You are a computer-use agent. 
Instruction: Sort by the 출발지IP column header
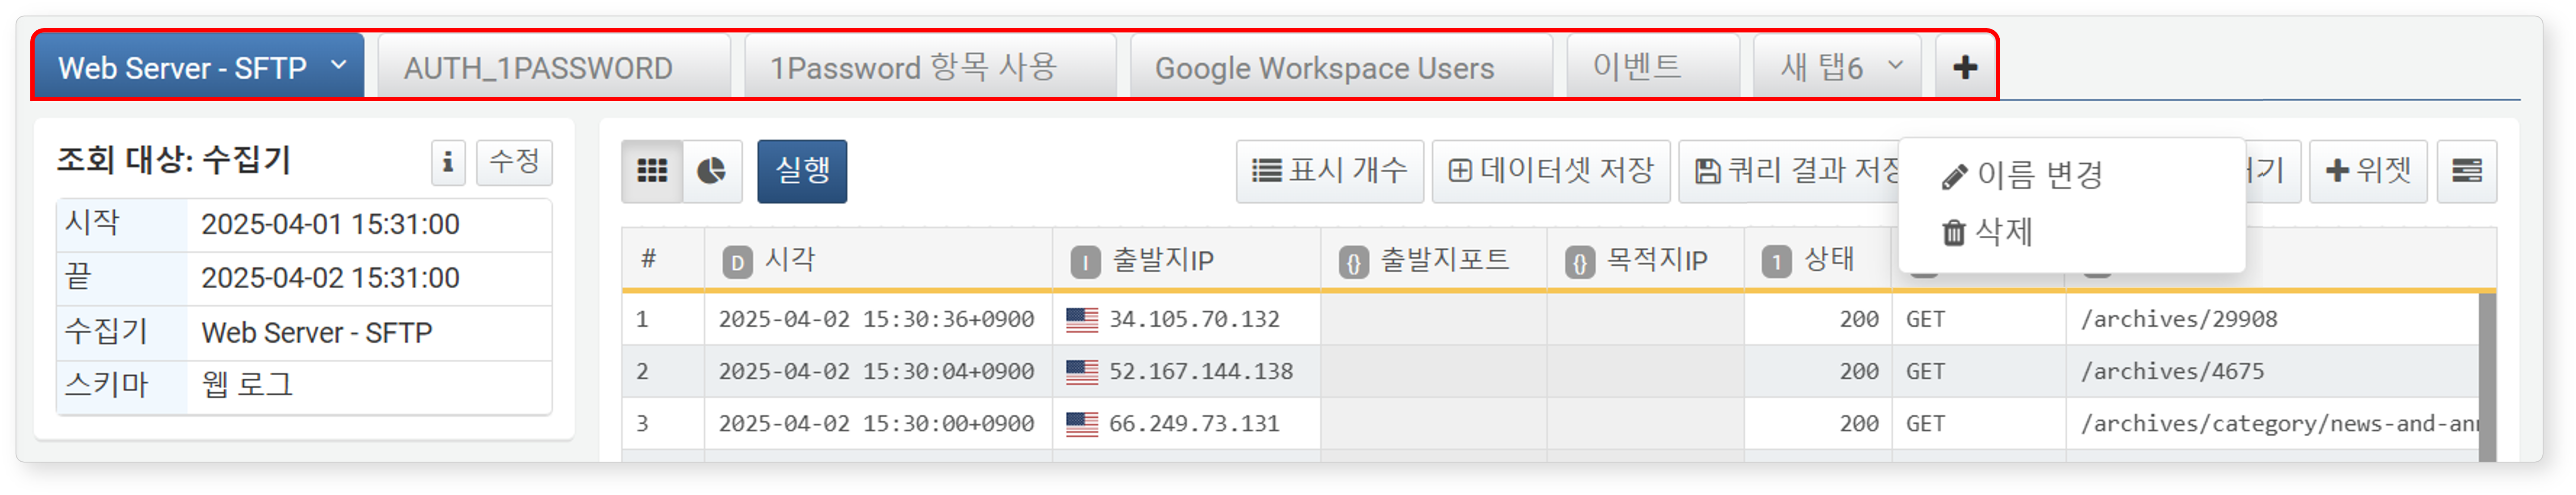pyautogui.click(x=1186, y=260)
